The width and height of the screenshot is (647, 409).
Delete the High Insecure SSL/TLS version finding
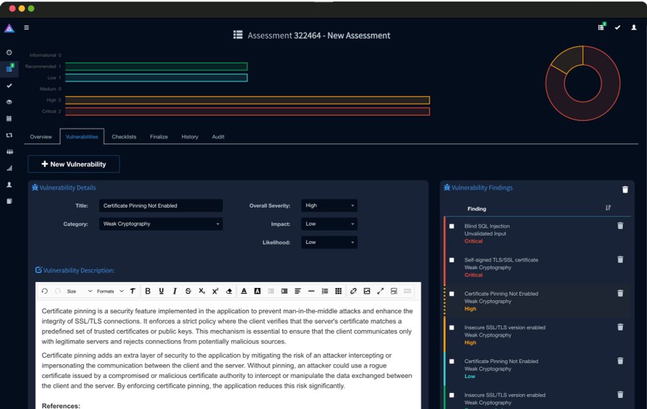point(620,327)
